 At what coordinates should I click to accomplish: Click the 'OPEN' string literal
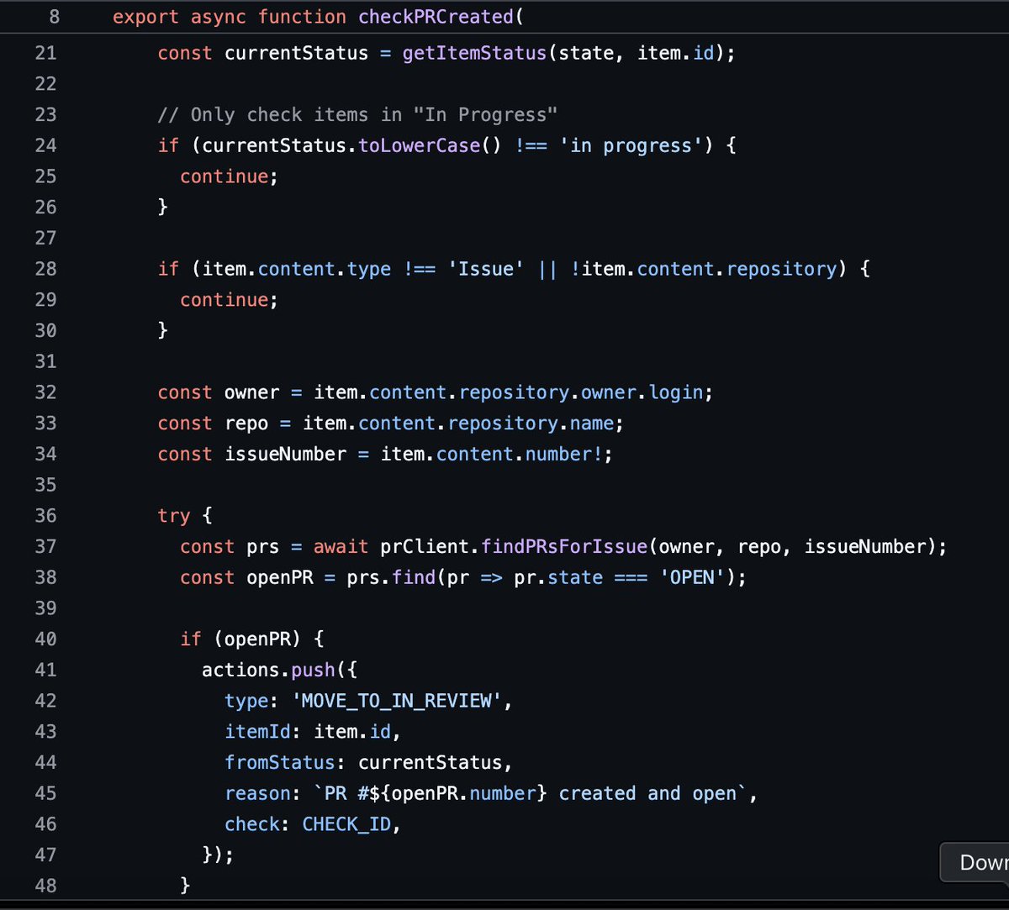[692, 578]
